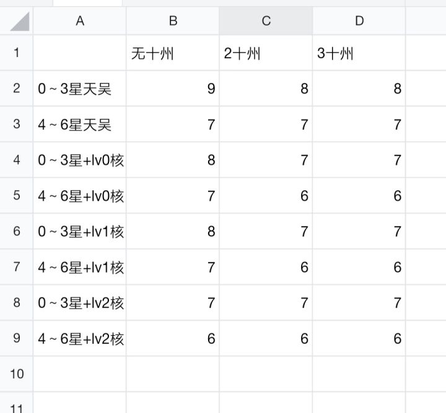Select the cell 4~6星+lv2核
This screenshot has width=446, height=413.
80,339
